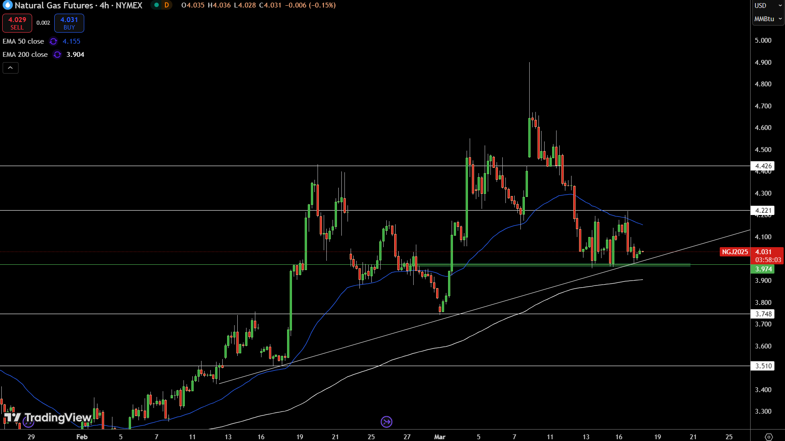Click the Feb date label on time axis
The height and width of the screenshot is (441, 785).
coord(82,437)
